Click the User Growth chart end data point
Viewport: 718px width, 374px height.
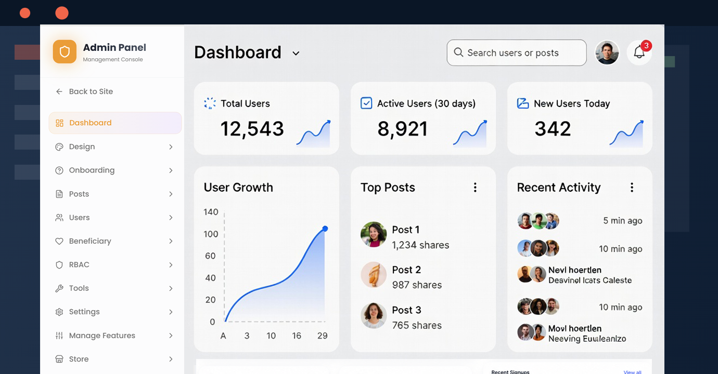point(325,229)
